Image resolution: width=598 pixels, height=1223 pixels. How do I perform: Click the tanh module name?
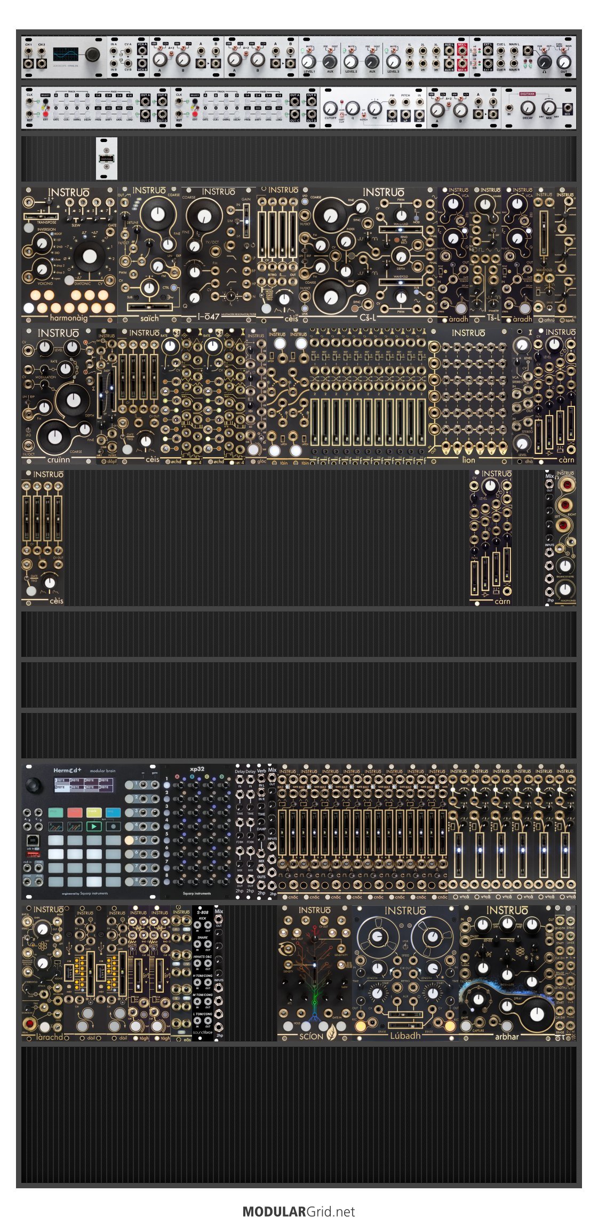click(x=570, y=320)
